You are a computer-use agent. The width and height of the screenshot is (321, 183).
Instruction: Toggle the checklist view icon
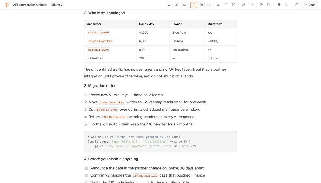[209, 5]
